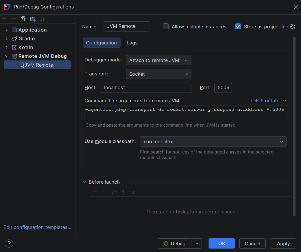Move before-launch task down
Viewport: 301px width, 252px height.
point(133,192)
